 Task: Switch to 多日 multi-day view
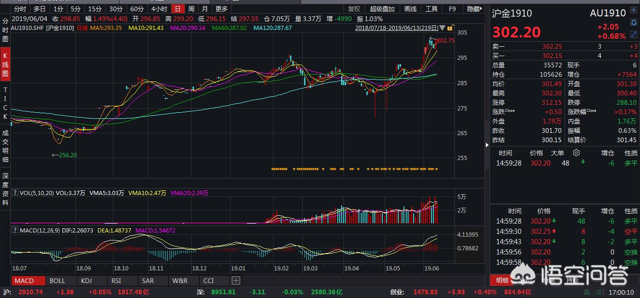point(40,9)
